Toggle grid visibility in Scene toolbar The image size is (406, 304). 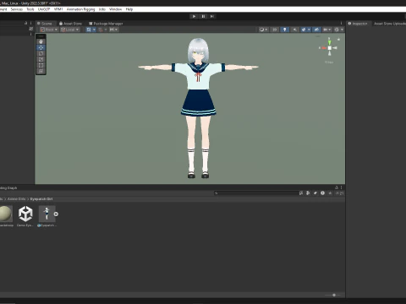[x=89, y=30]
